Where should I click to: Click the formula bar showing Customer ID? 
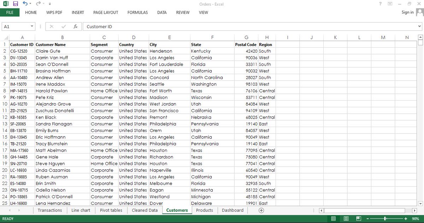249,26
